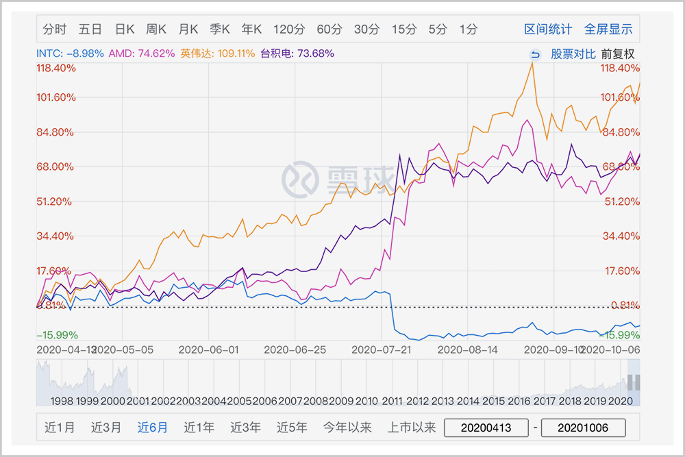Select the 120分 interval tab

[x=289, y=29]
